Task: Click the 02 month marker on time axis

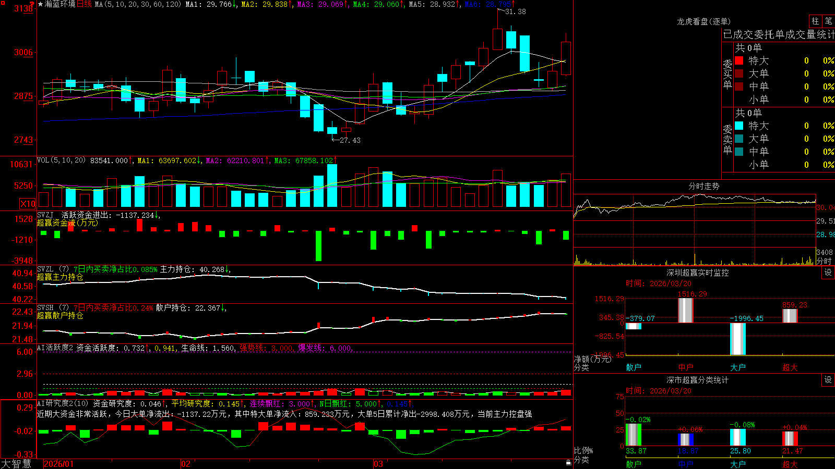Action: point(186,464)
